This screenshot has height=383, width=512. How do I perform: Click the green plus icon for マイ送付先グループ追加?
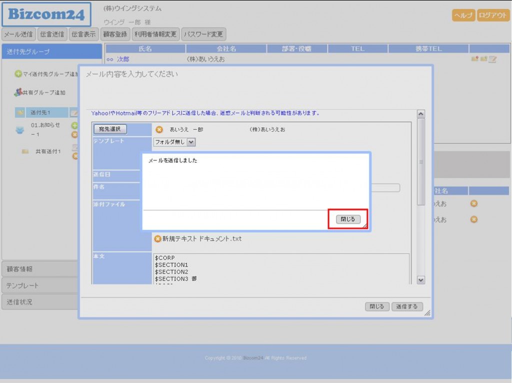(18, 74)
